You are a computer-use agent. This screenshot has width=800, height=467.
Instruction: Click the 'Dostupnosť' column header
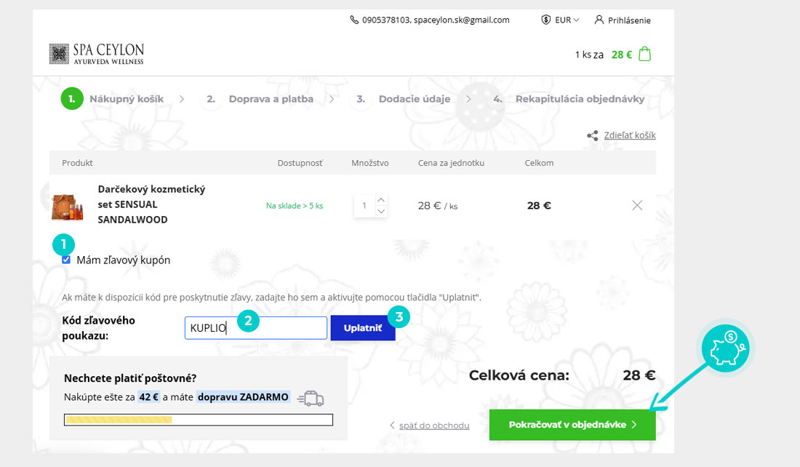click(x=300, y=163)
